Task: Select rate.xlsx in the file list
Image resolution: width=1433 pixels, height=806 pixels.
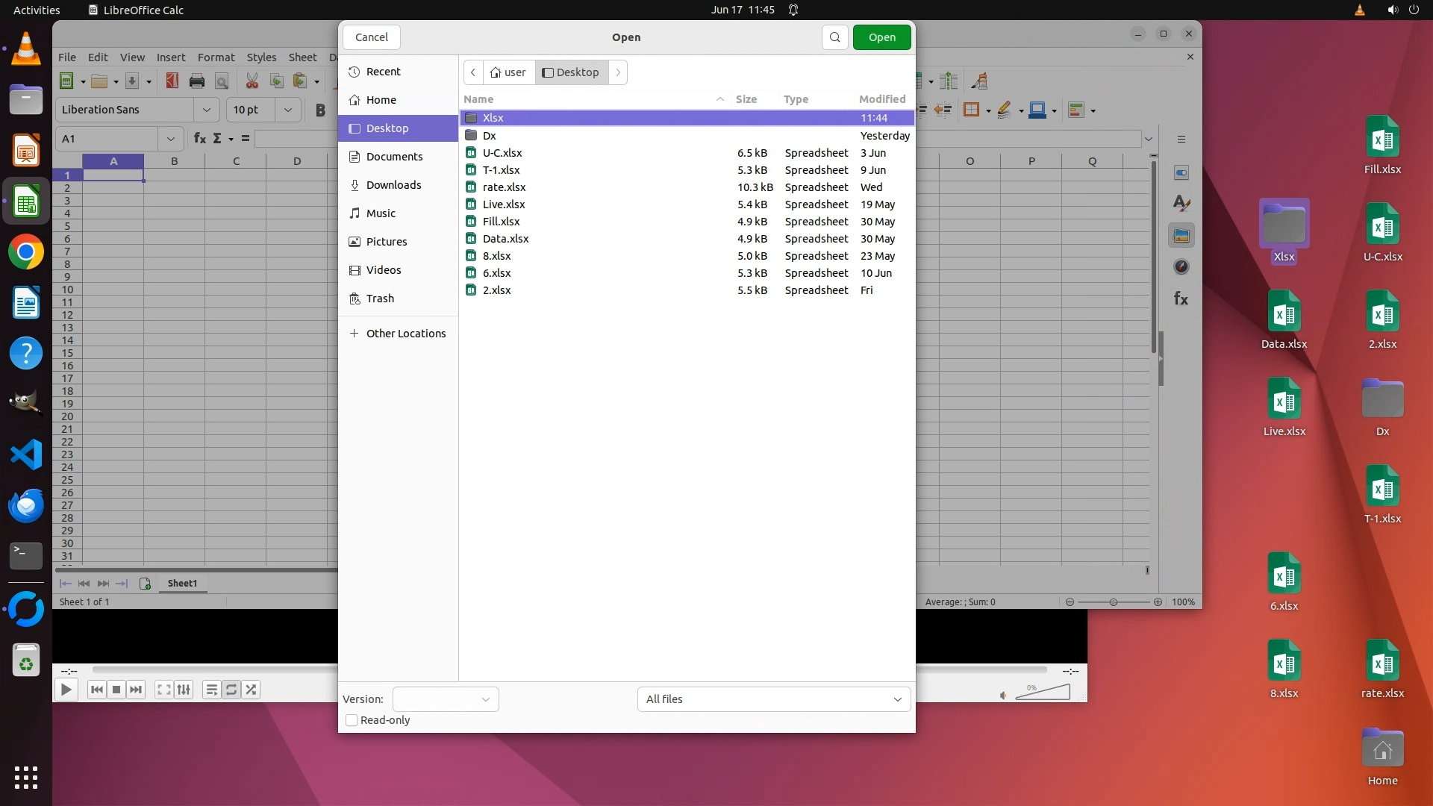Action: (504, 187)
